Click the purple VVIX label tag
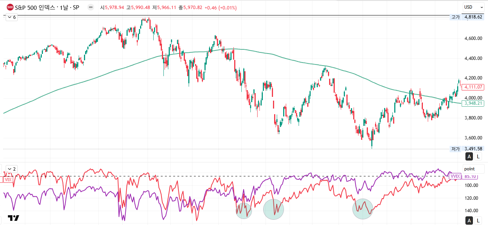This screenshot has height=225, width=488. point(455,176)
